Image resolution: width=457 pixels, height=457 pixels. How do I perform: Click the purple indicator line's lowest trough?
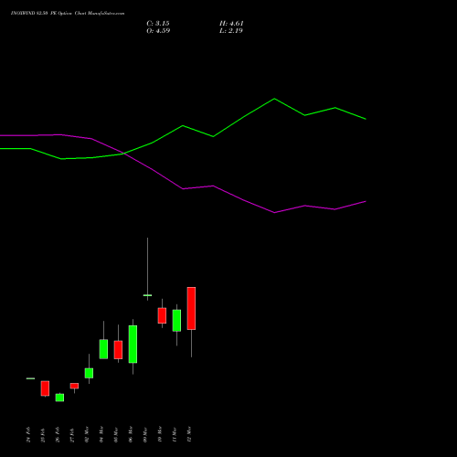274,213
